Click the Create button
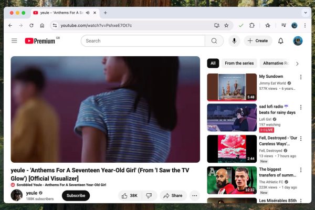This screenshot has height=210, width=315. (257, 41)
